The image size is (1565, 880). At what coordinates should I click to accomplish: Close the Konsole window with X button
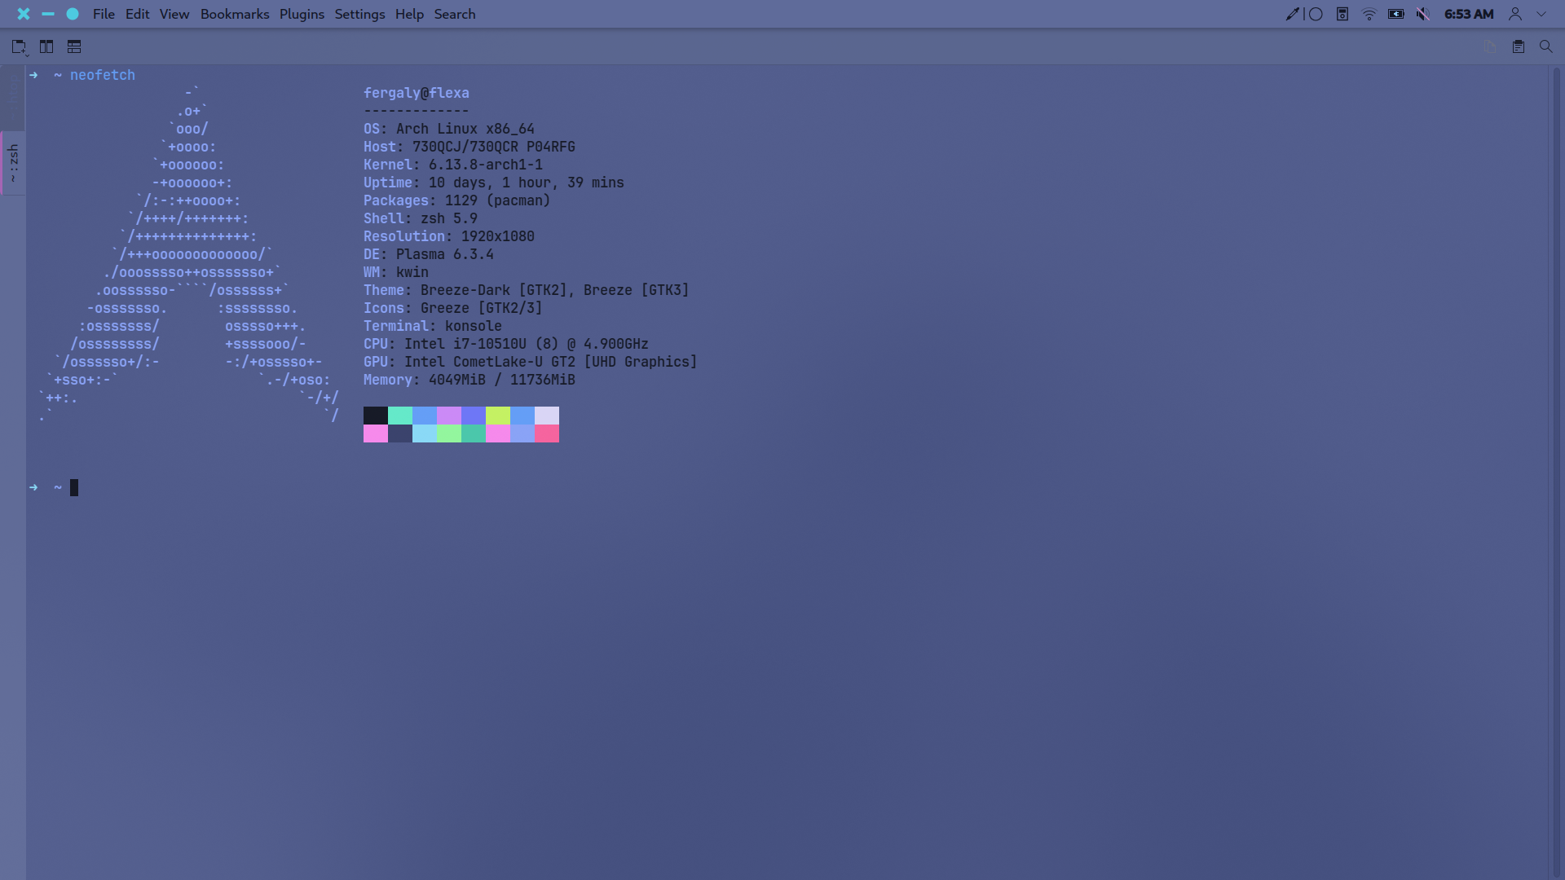tap(24, 14)
